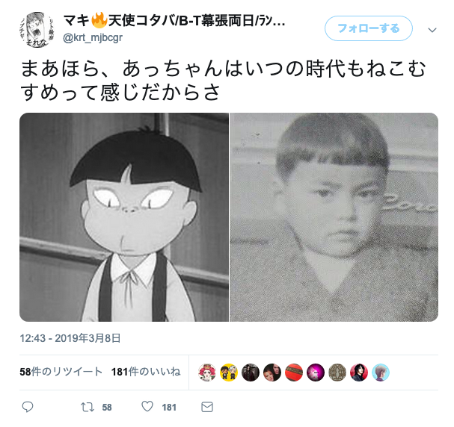
Task: Click the 12:43 - 2019年3月8日 timestamp
Action: pyautogui.click(x=70, y=338)
